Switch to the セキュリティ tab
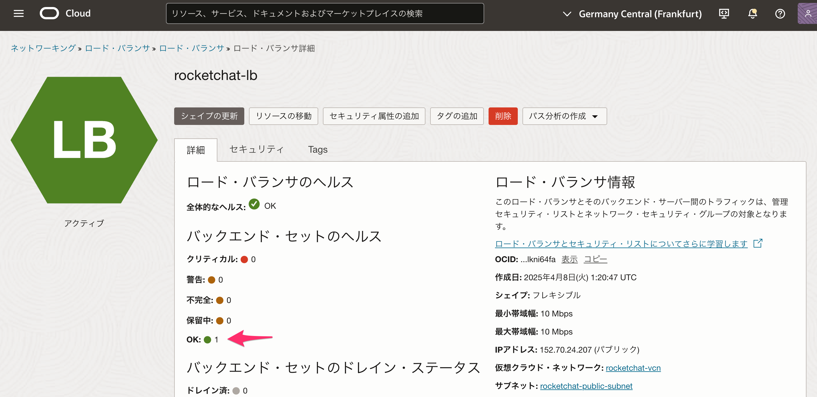Image resolution: width=817 pixels, height=397 pixels. [256, 149]
